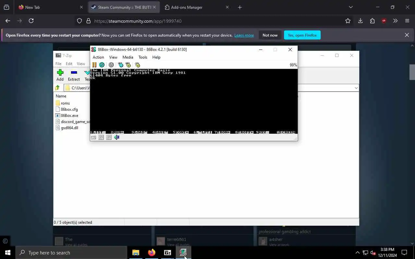Click the first floppy drive status icon
The height and width of the screenshot is (259, 415).
click(101, 137)
